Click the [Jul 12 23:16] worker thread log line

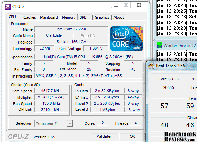[177, 54]
